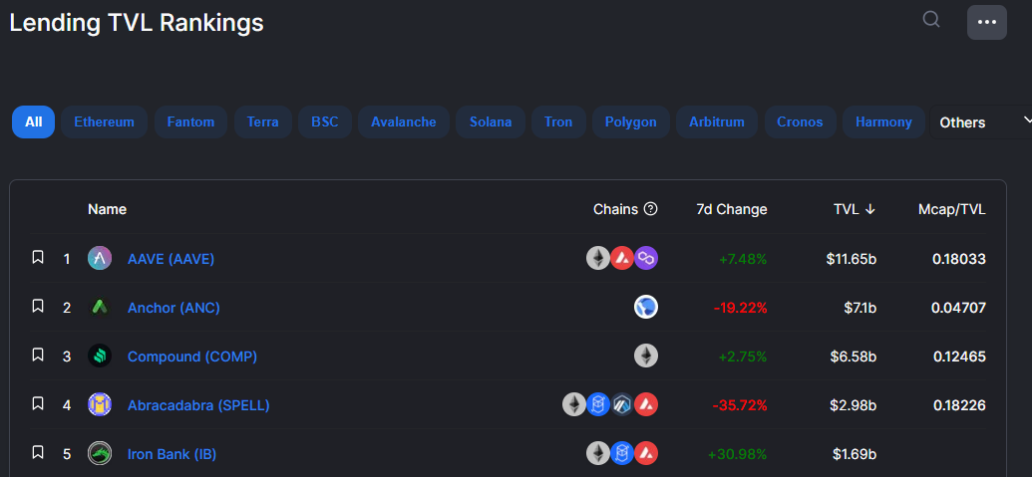Click the Anchor protocol logo icon

(100, 307)
